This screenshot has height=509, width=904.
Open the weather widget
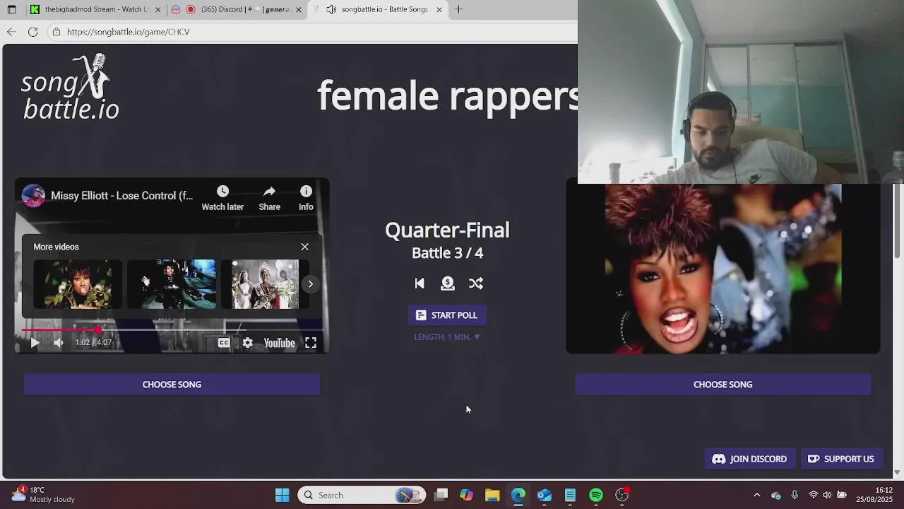[44, 495]
